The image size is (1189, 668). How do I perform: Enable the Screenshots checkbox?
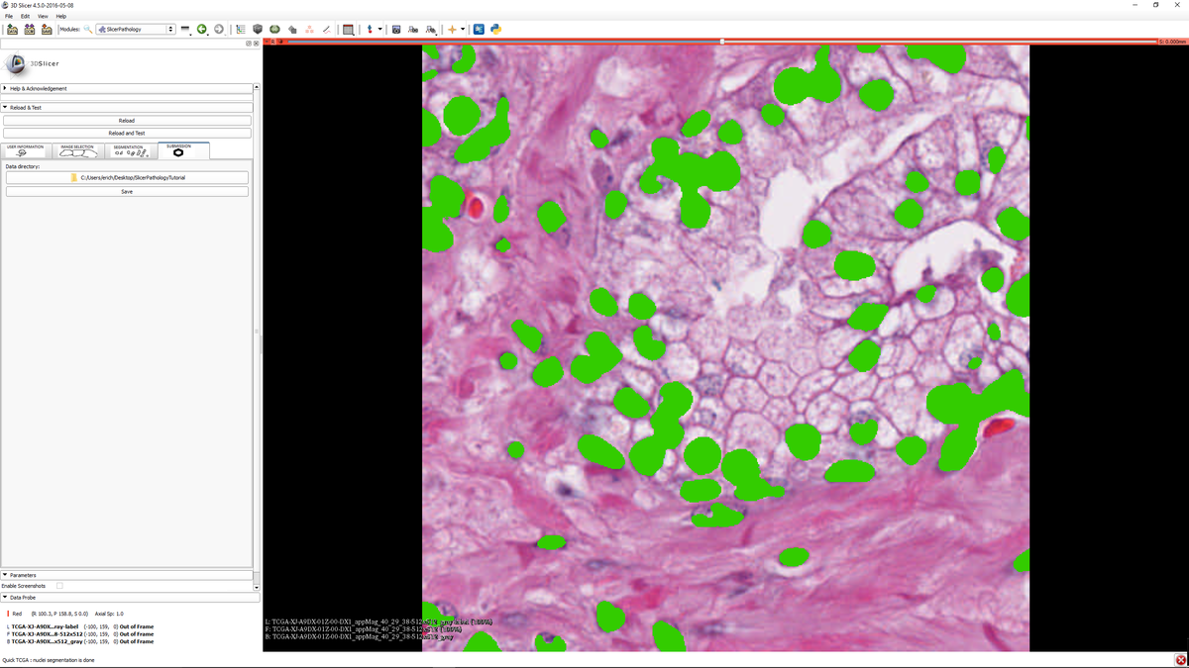pyautogui.click(x=59, y=586)
